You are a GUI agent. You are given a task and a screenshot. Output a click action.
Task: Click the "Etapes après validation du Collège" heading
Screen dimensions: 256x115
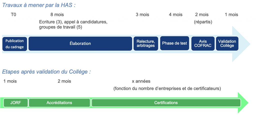[46, 72]
